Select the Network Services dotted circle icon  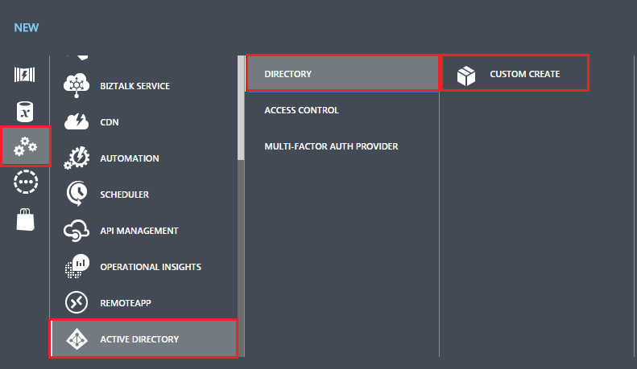click(26, 182)
